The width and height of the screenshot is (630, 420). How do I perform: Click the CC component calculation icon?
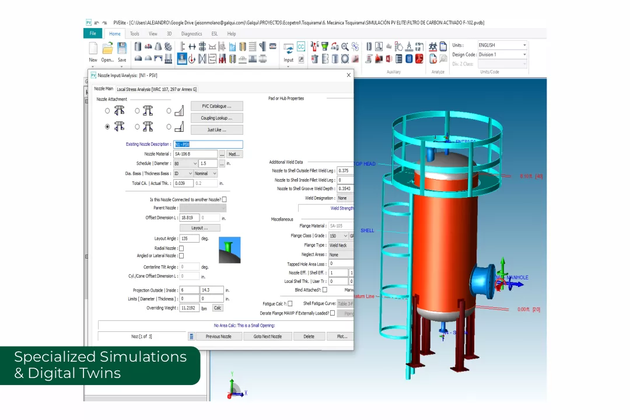tap(301, 47)
